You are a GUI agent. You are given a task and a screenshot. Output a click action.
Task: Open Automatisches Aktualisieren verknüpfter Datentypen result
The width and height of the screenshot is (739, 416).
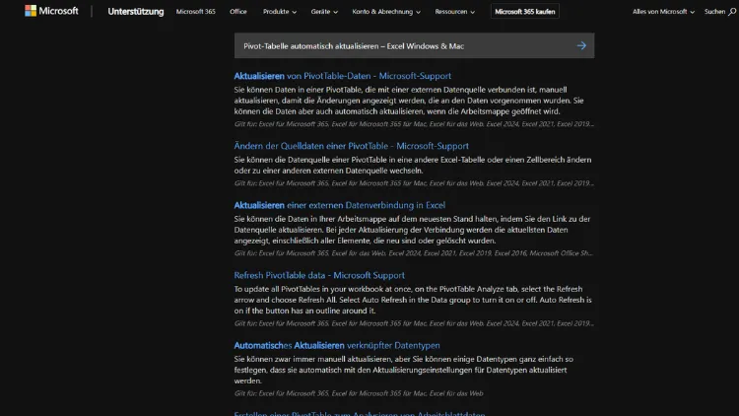[x=337, y=345]
